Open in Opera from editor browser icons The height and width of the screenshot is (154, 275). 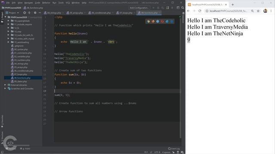(x=162, y=21)
